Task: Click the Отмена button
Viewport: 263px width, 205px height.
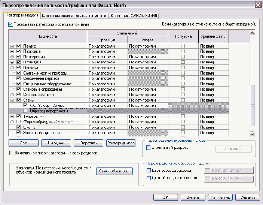Action: pos(193,198)
